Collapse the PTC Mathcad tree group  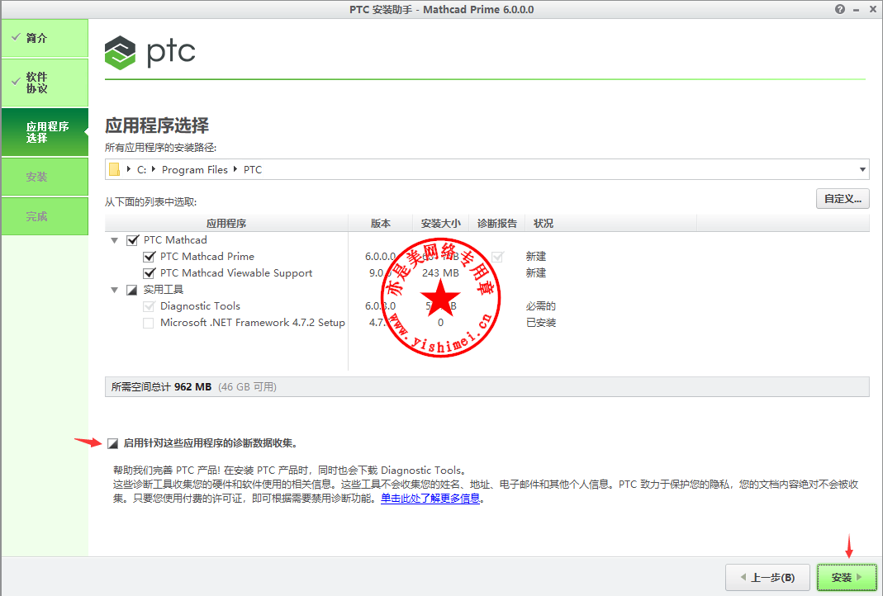tap(114, 240)
